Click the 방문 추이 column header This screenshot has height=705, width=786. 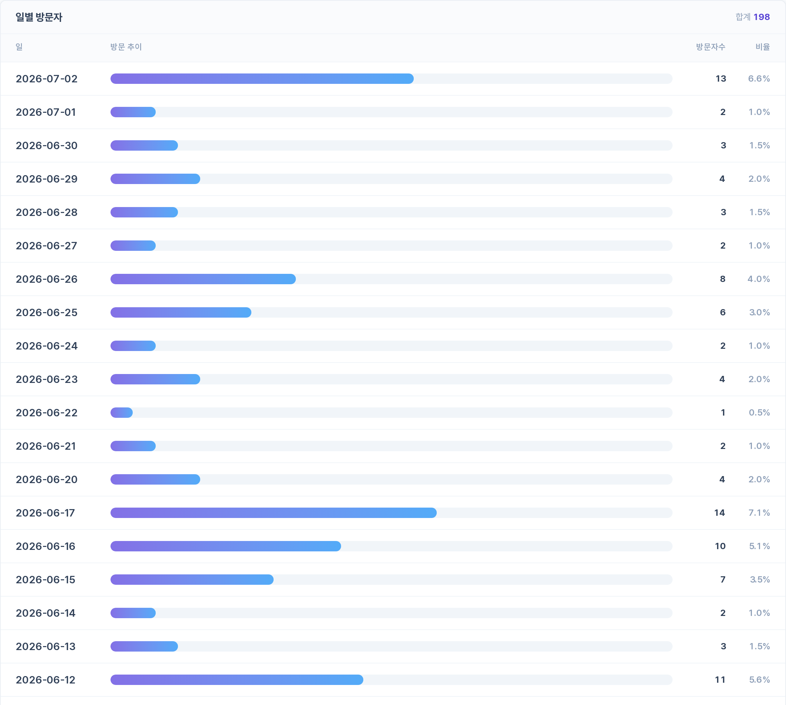126,47
